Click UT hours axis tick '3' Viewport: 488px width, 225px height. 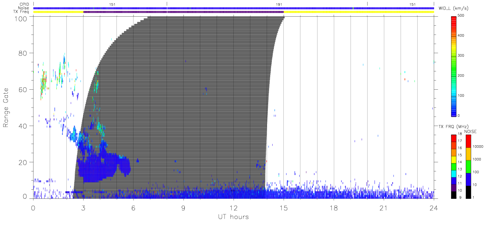coord(83,208)
